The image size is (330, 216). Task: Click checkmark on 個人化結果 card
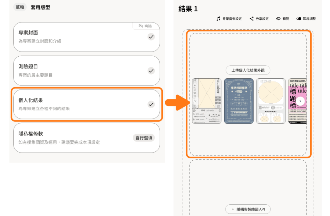tap(151, 104)
